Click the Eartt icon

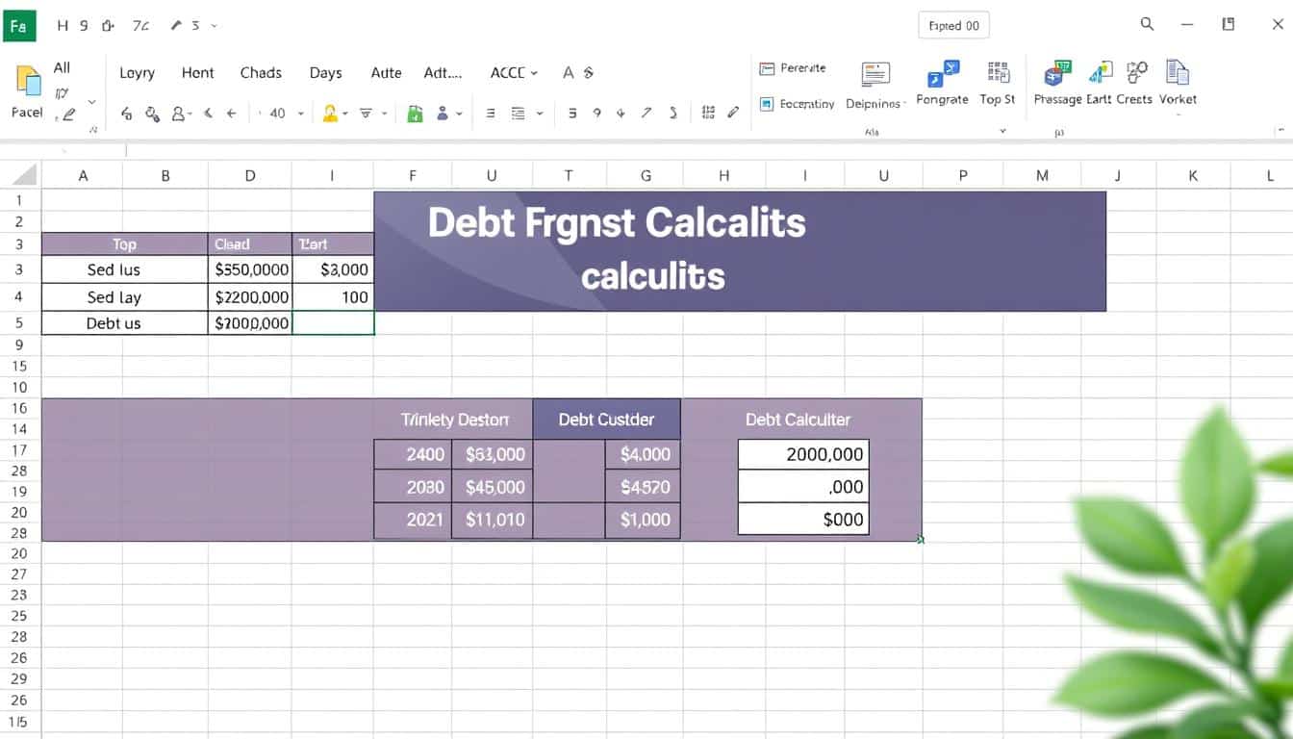[x=1101, y=73]
